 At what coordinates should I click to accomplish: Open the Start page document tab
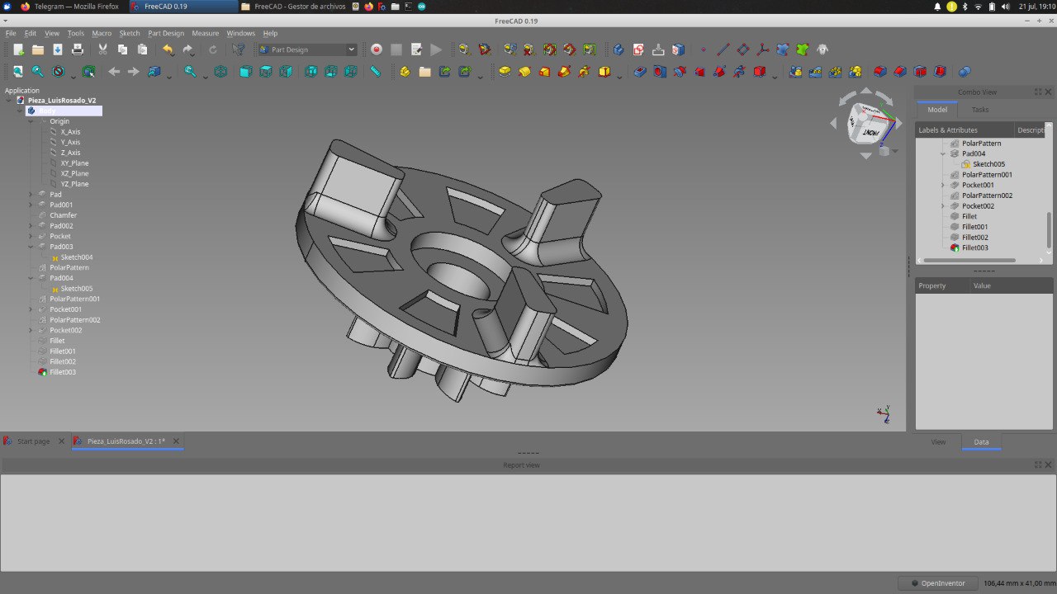point(33,441)
